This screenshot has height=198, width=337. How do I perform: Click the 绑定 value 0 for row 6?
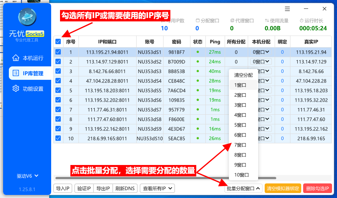click(x=282, y=100)
